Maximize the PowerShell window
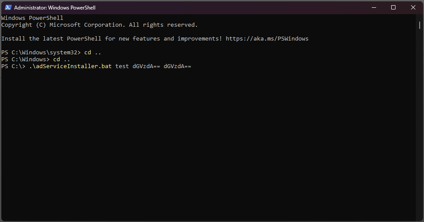424x222 pixels. (393, 7)
